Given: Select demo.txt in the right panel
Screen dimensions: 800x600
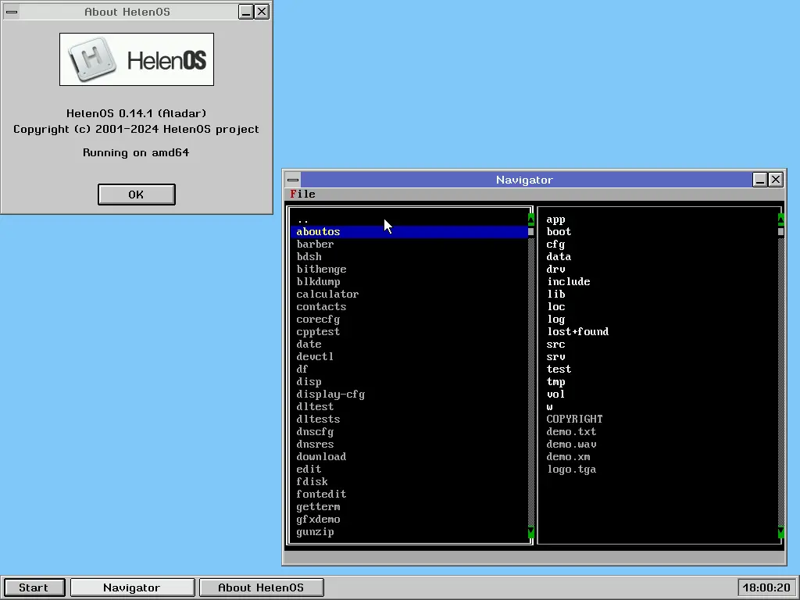Looking at the screenshot, I should [571, 432].
